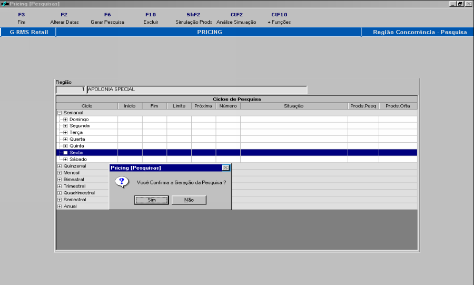Click the Número column header

[228, 106]
